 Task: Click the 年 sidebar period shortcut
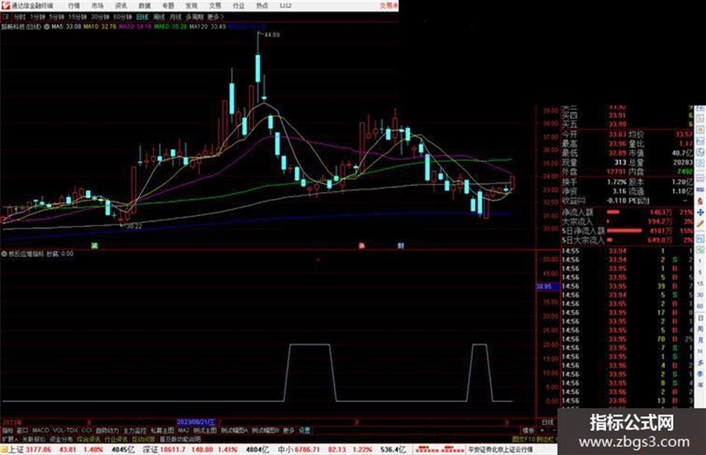(700, 385)
